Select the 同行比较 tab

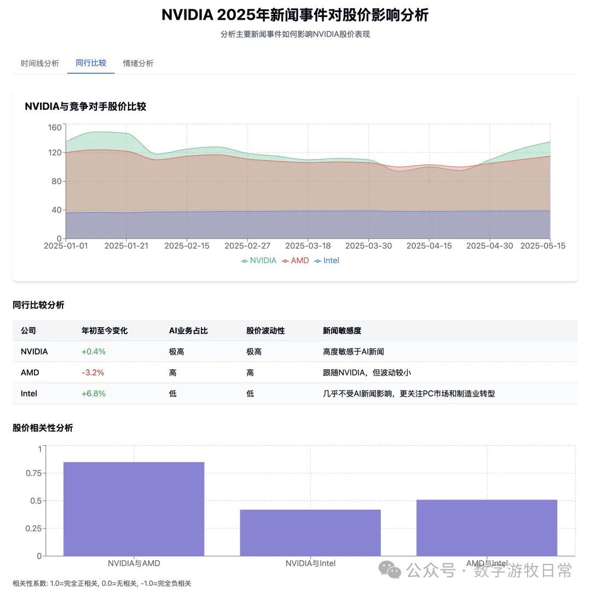pyautogui.click(x=91, y=63)
